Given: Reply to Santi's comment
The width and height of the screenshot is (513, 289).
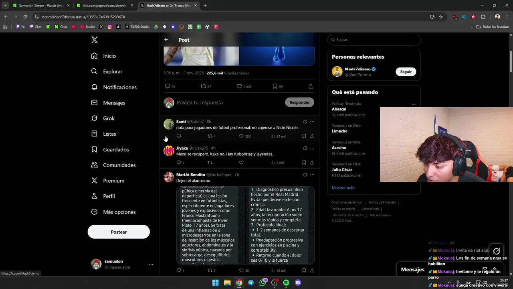Looking at the screenshot, I should [x=179, y=136].
